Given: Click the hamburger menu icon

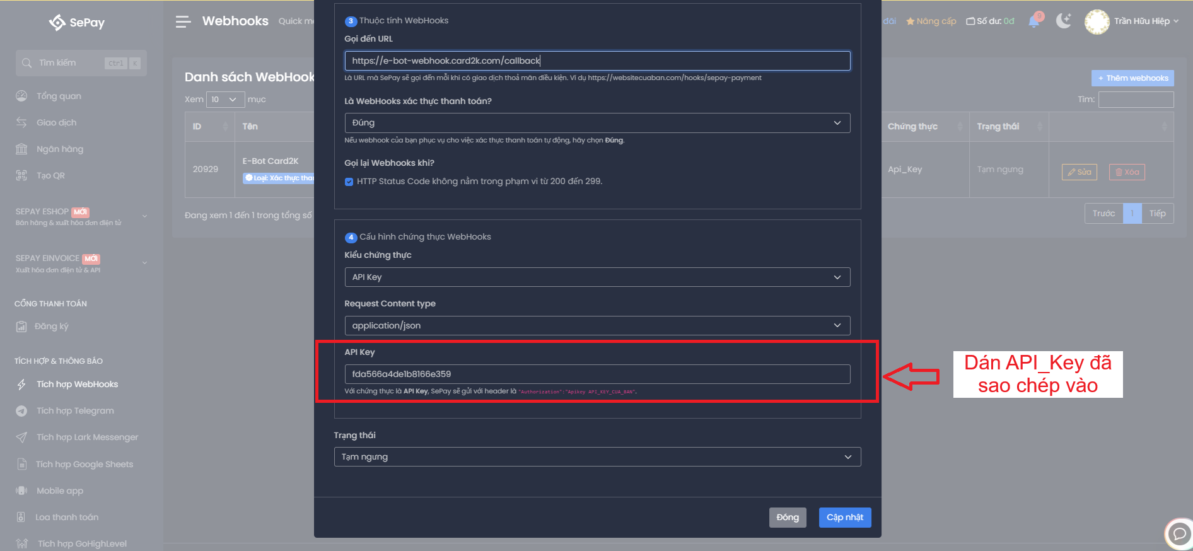Looking at the screenshot, I should click(x=183, y=22).
